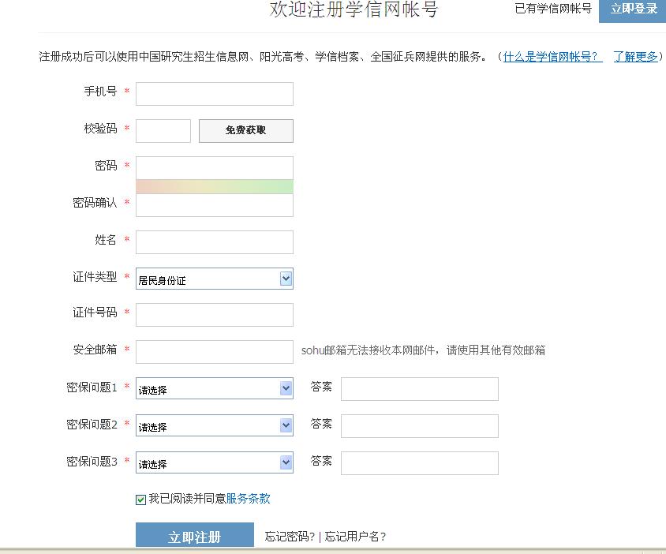
Task: Click the 密码确认 confirm password field
Action: click(215, 205)
